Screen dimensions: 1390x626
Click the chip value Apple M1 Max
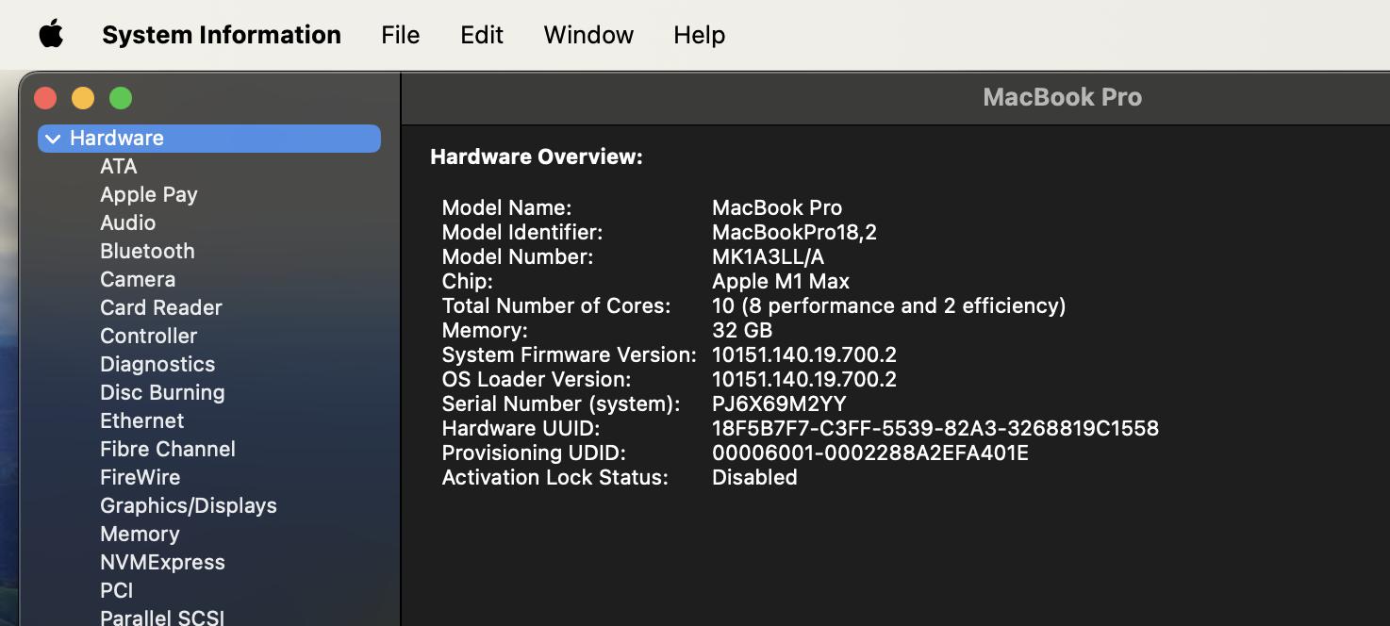pos(781,281)
